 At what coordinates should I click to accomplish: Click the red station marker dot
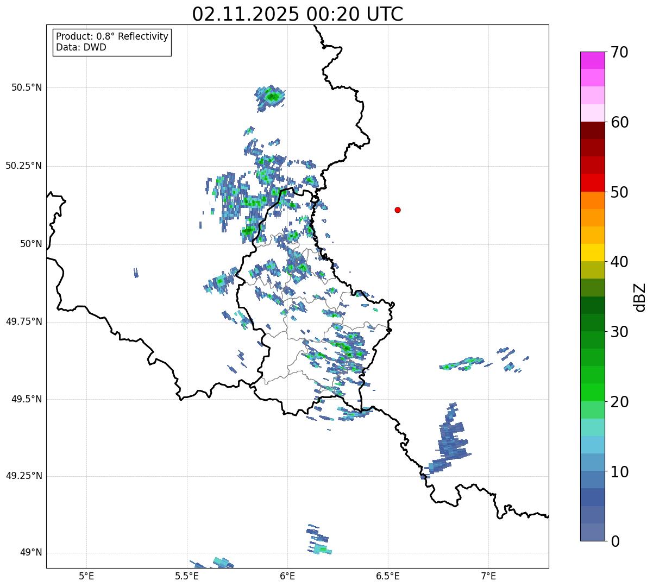398,210
